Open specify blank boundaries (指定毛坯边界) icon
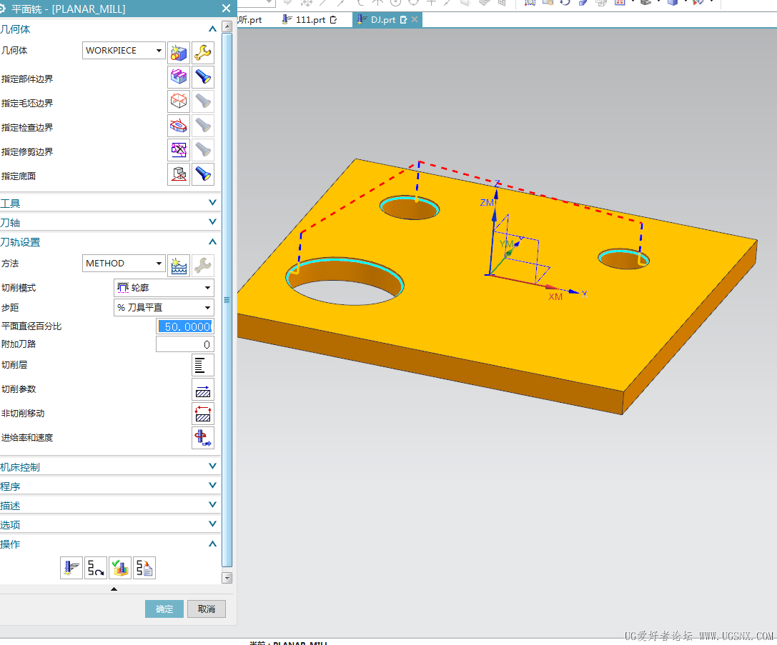The image size is (777, 645). [179, 101]
